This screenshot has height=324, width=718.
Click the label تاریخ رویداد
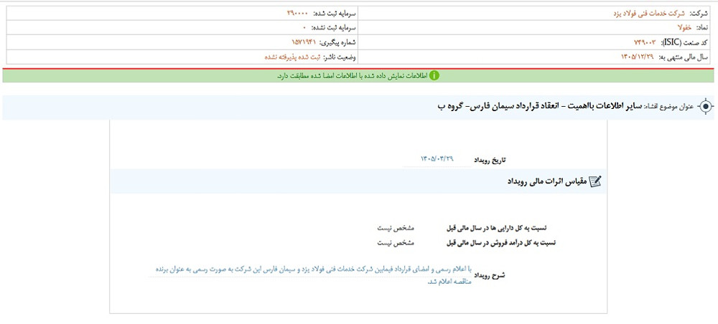coord(490,161)
